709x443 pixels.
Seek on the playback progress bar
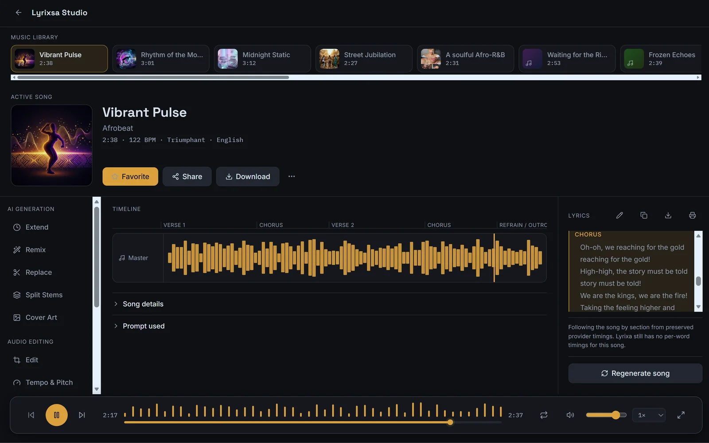(313, 422)
